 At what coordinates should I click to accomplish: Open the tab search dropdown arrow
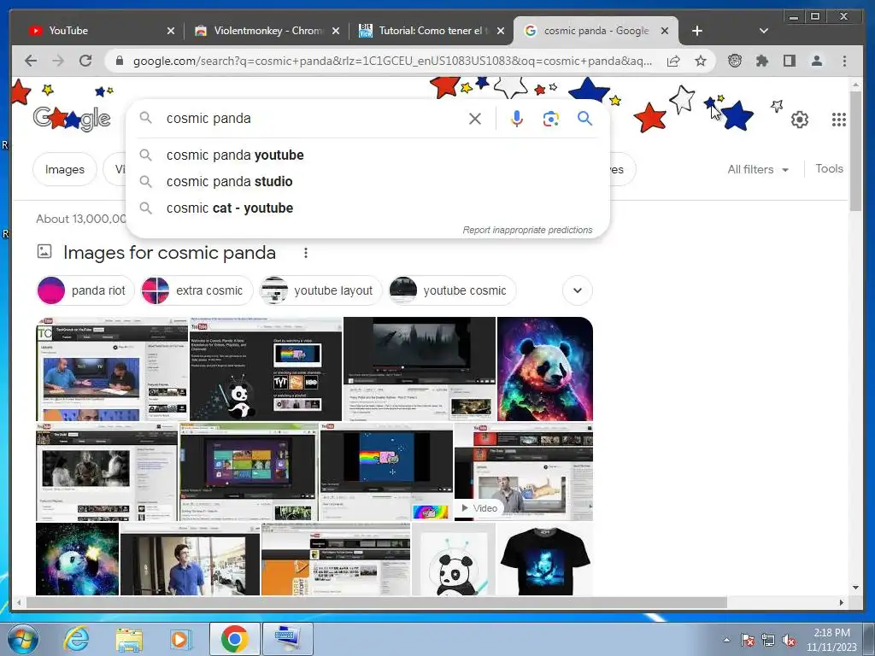pyautogui.click(x=764, y=31)
